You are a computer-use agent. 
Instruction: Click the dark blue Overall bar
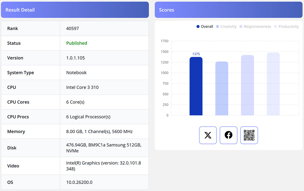196,86
